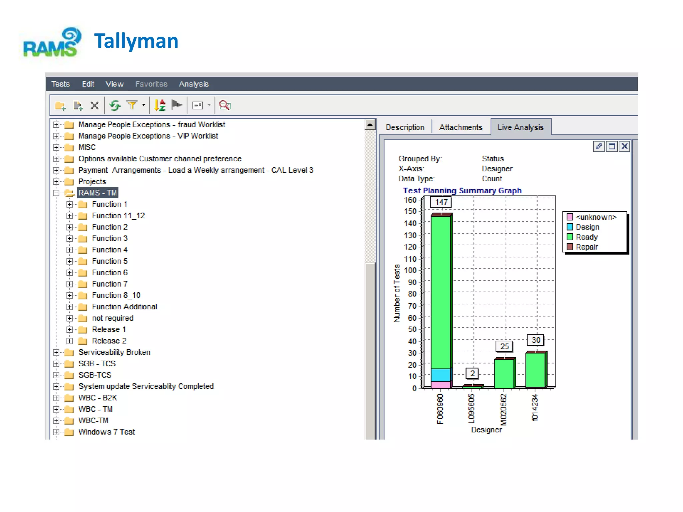
Task: Click the Test Planning Summary Graph title
Action: click(x=462, y=191)
